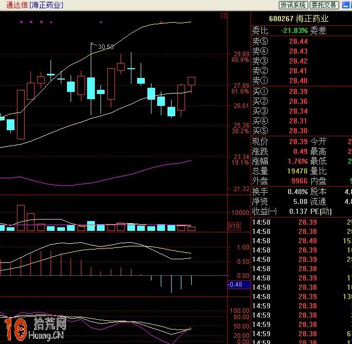Select the 内盘 label
352x344 pixels.
[x=318, y=181]
